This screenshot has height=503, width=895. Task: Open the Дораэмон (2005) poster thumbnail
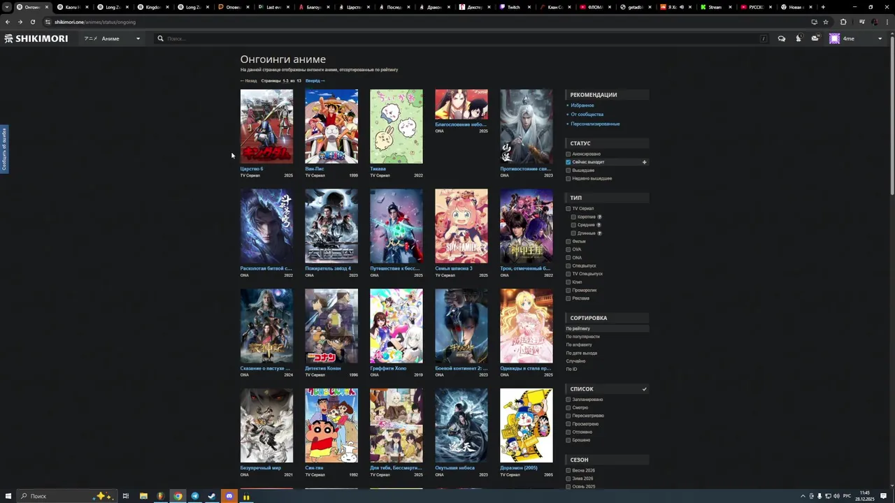(x=527, y=425)
